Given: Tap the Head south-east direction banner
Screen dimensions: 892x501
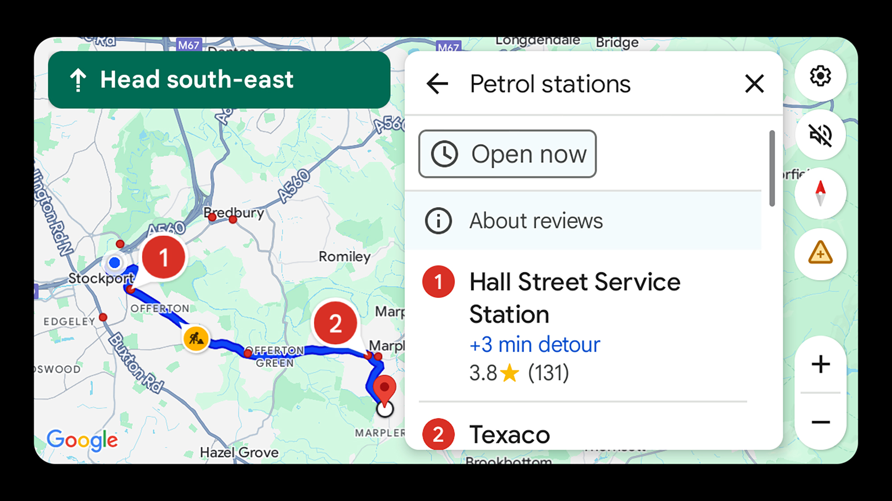Looking at the screenshot, I should point(219,80).
